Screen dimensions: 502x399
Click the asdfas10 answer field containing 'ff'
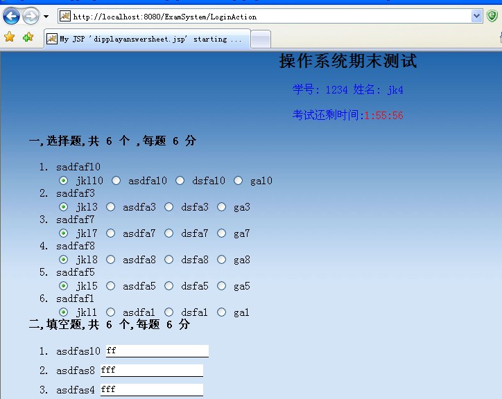coord(157,351)
